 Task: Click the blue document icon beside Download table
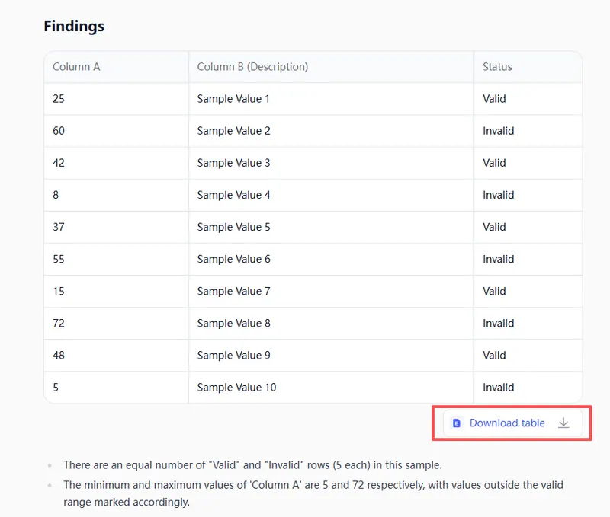457,423
